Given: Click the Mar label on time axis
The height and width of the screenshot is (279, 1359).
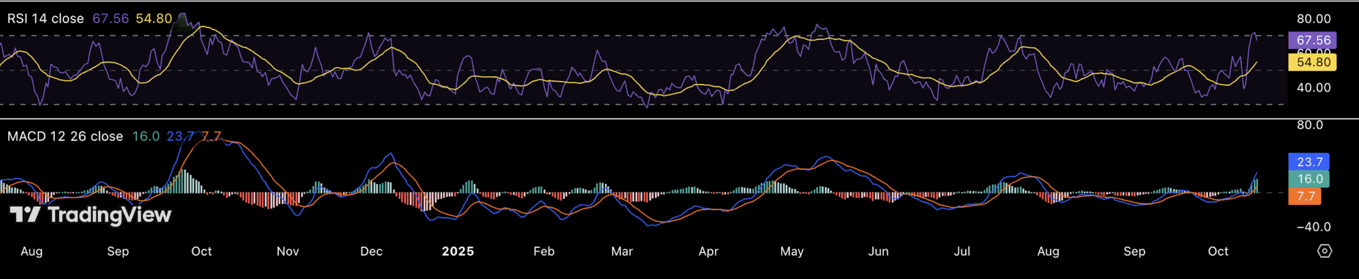Looking at the screenshot, I should pos(622,251).
